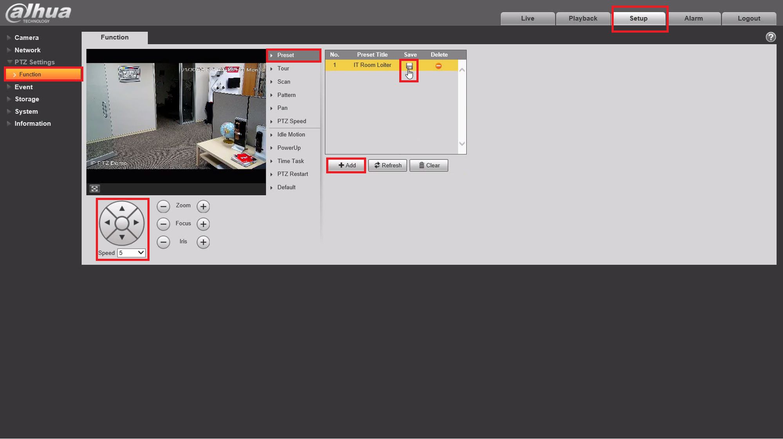Click the Zoom plus button
This screenshot has height=439, width=783.
pyautogui.click(x=203, y=206)
